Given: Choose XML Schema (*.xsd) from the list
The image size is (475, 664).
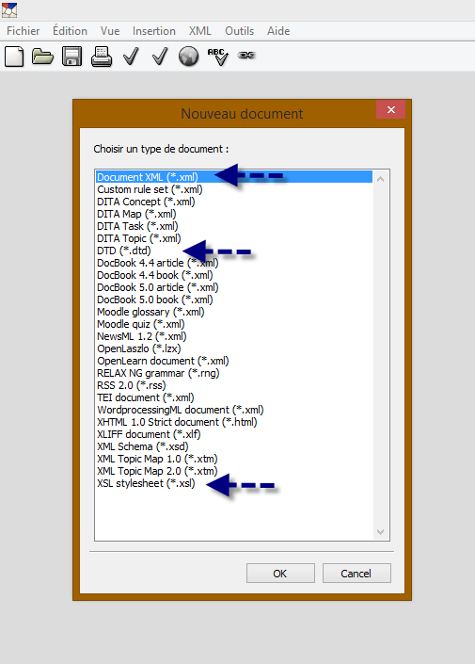Looking at the screenshot, I should [143, 446].
